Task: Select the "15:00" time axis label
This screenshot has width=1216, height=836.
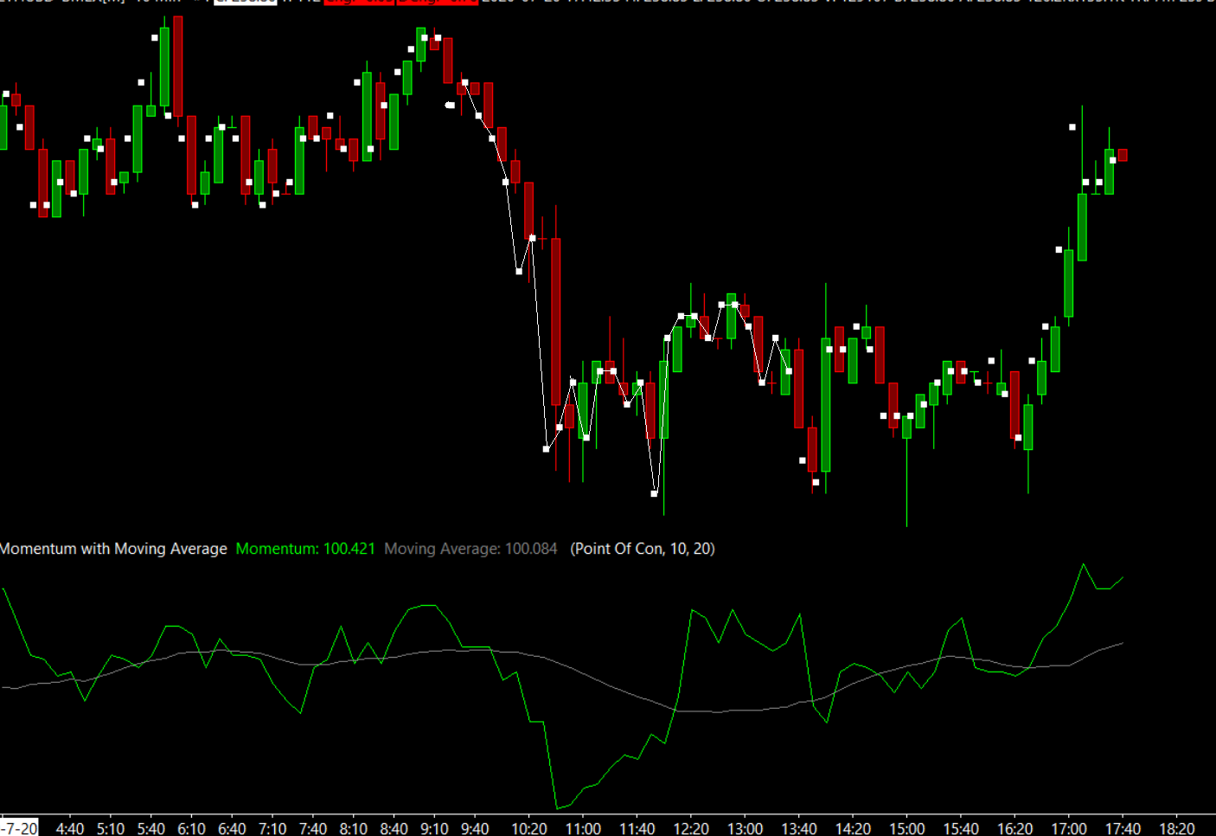Action: click(x=907, y=828)
